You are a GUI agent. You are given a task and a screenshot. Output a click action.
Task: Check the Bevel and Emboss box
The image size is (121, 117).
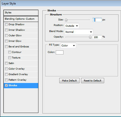coord(6,46)
